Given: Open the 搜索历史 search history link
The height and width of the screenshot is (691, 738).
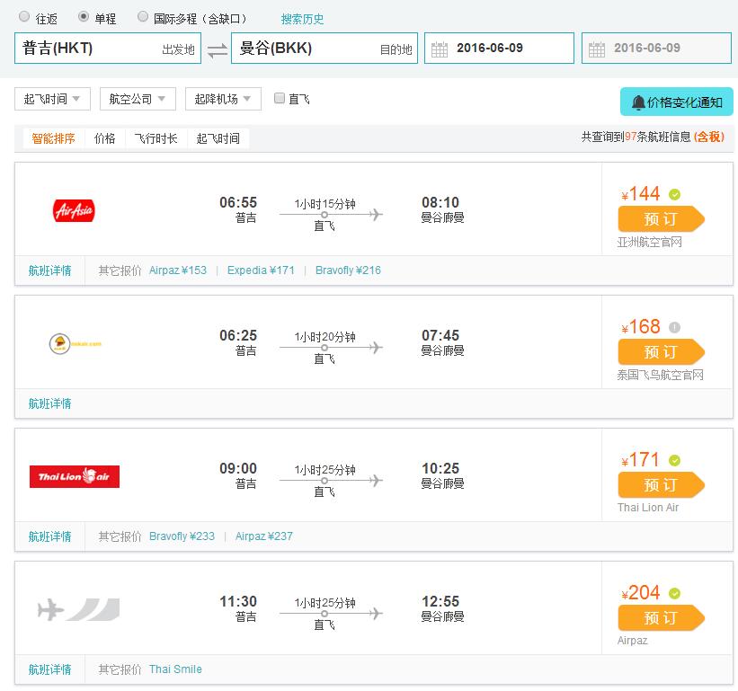Looking at the screenshot, I should (x=302, y=19).
